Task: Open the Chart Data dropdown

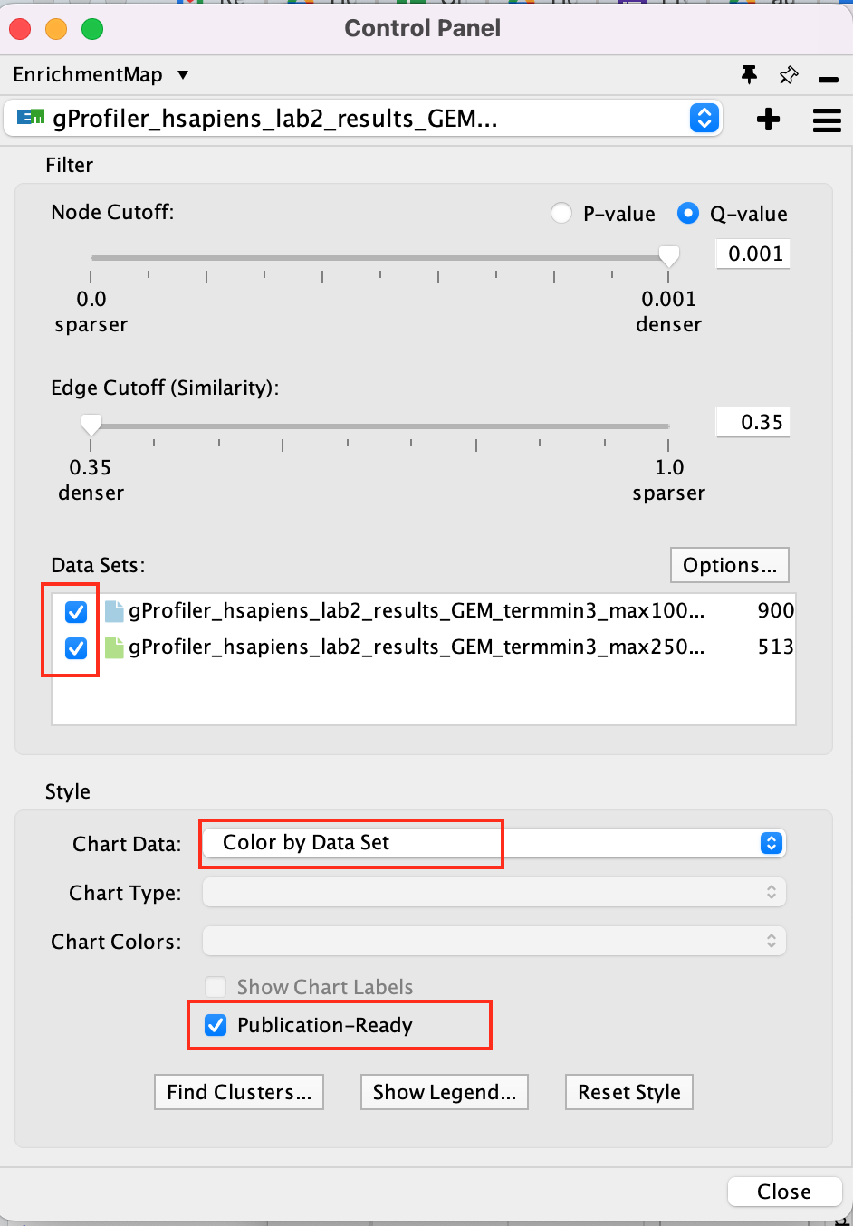Action: 770,843
